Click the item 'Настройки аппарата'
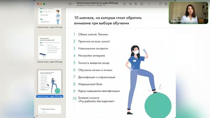210x118 pixels. pos(92,56)
